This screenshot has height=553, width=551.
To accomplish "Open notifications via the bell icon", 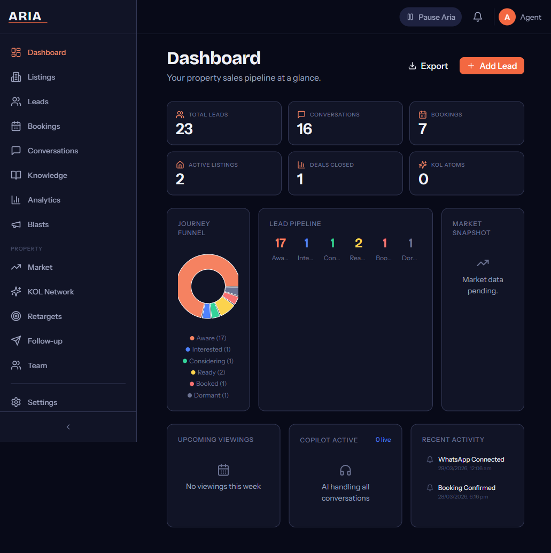I will coord(477,17).
